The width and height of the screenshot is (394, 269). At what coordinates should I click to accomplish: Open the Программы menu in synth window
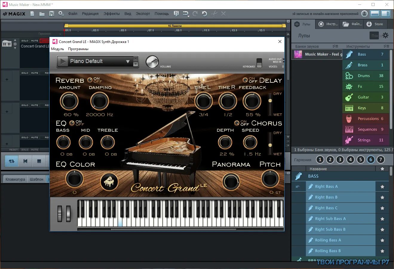78,49
